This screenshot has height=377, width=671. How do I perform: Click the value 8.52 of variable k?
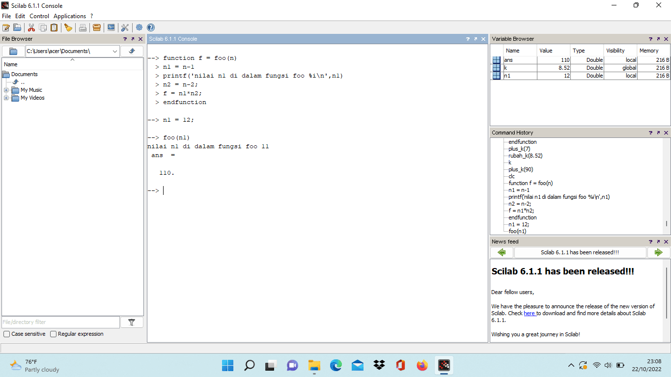pyautogui.click(x=554, y=68)
